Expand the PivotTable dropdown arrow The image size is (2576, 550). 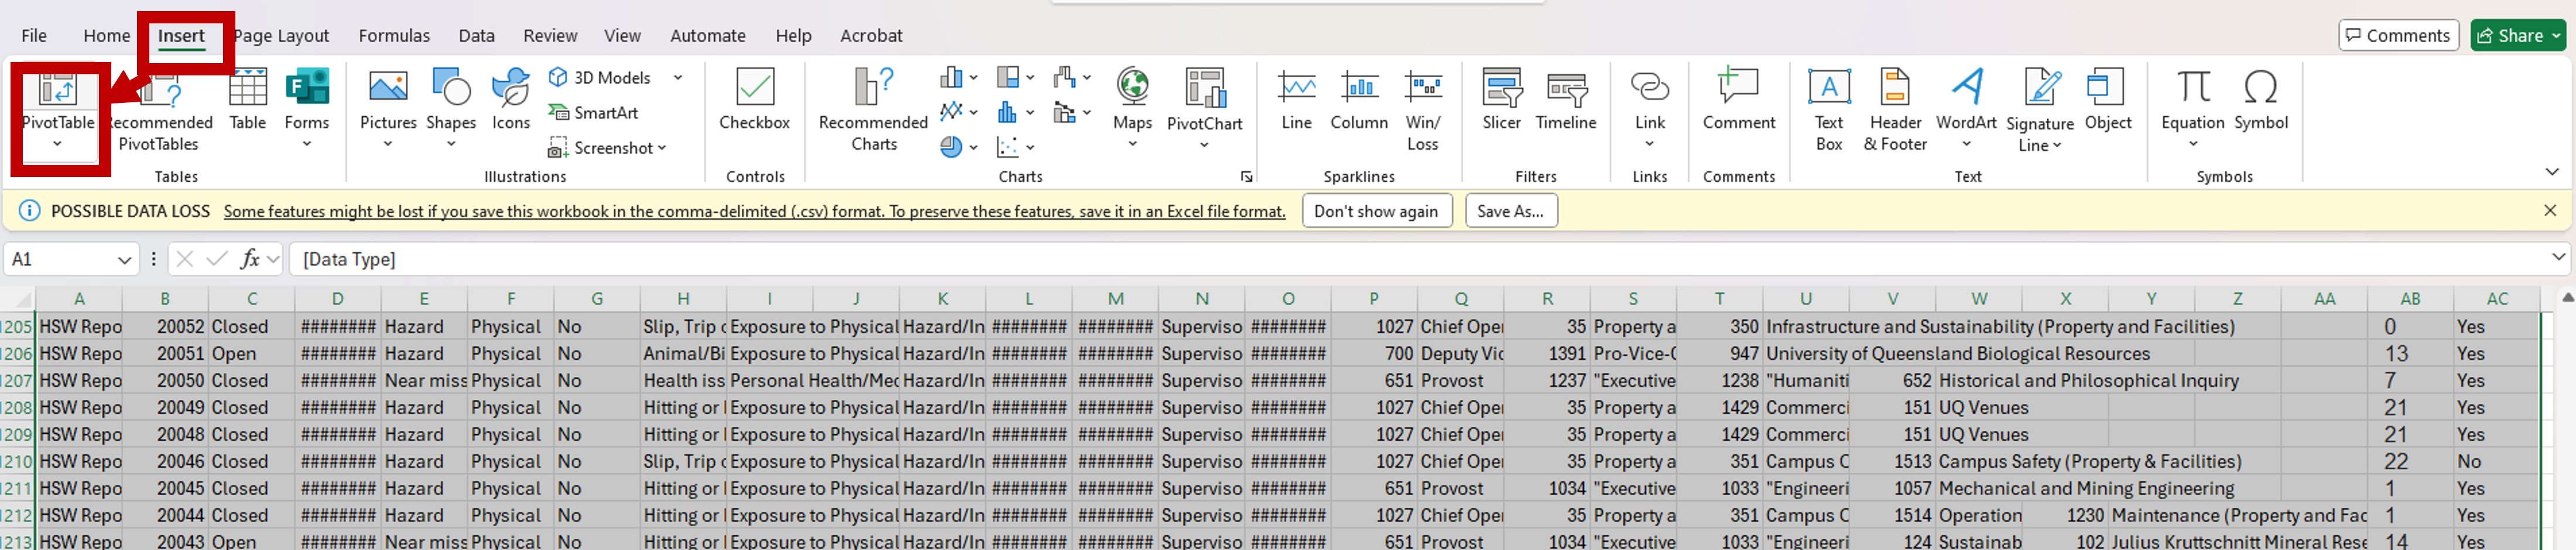click(x=57, y=145)
